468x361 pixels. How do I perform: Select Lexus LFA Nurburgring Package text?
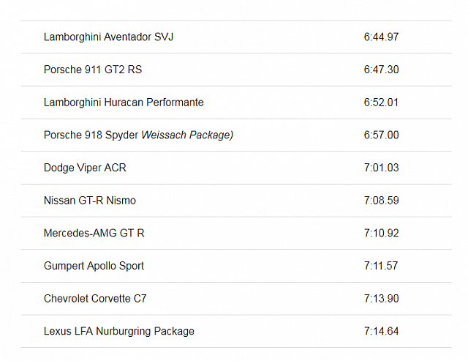click(119, 332)
